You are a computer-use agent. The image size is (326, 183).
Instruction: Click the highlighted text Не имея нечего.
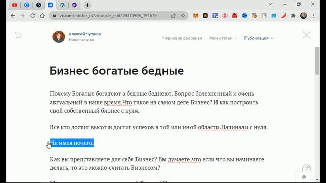pyautogui.click(x=72, y=143)
